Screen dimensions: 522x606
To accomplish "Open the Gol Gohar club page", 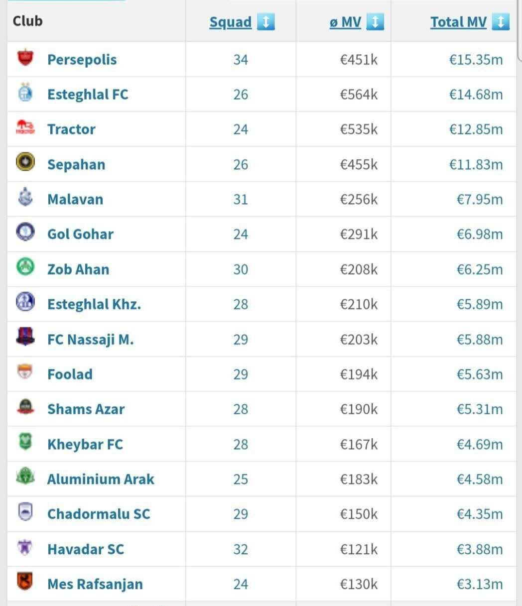I will [x=80, y=234].
